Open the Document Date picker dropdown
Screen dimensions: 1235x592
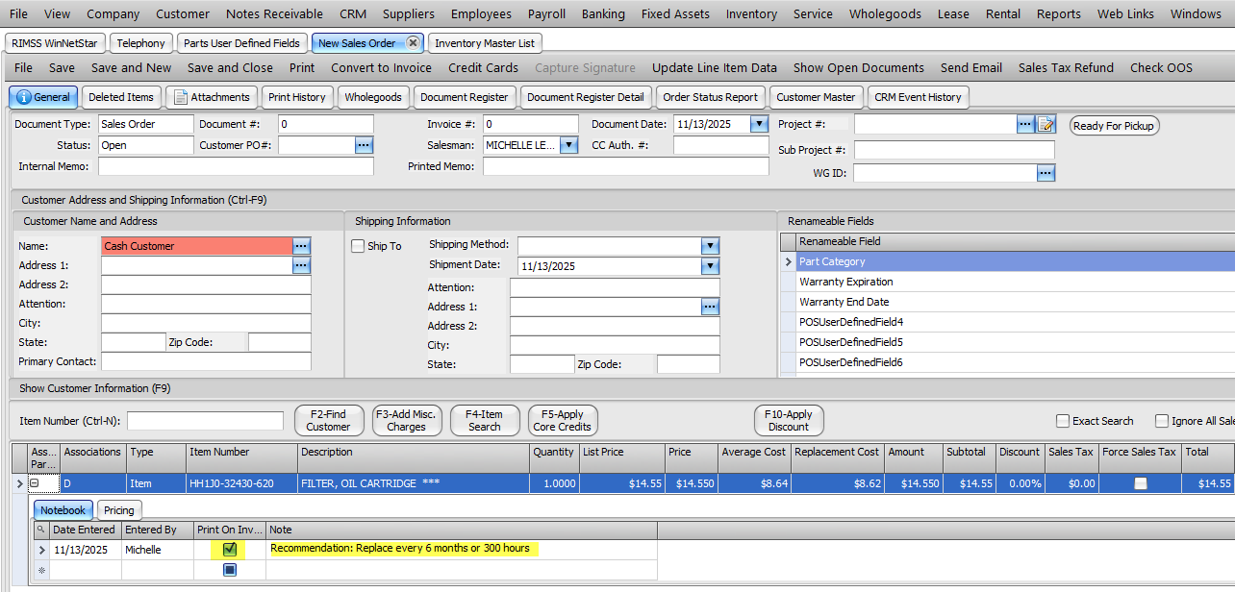pyautogui.click(x=759, y=124)
